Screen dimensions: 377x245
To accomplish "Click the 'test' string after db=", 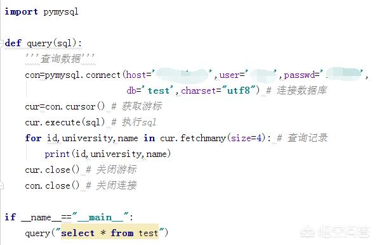I will coord(158,91).
